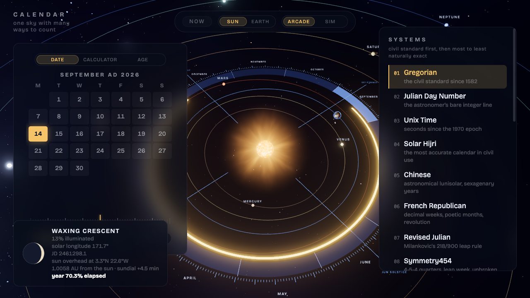
Task: Switch view to SUN centered
Action: [233, 22]
